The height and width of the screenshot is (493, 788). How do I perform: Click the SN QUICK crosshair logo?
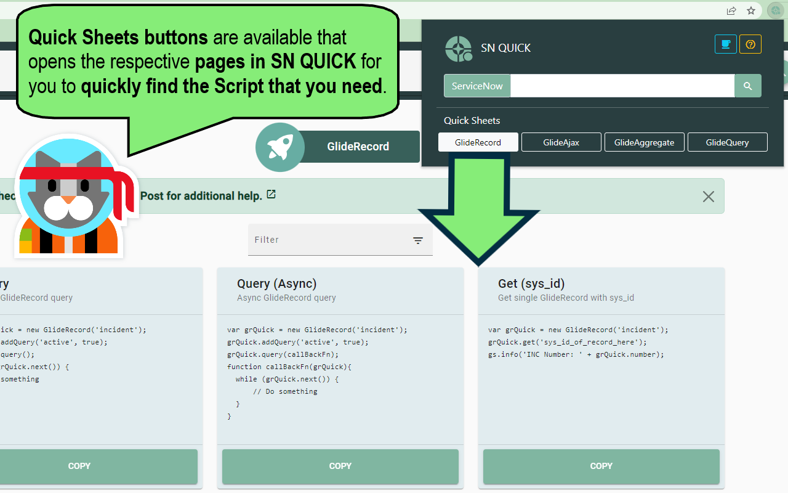pyautogui.click(x=459, y=49)
